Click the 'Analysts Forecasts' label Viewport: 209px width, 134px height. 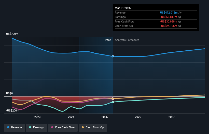click(x=127, y=40)
